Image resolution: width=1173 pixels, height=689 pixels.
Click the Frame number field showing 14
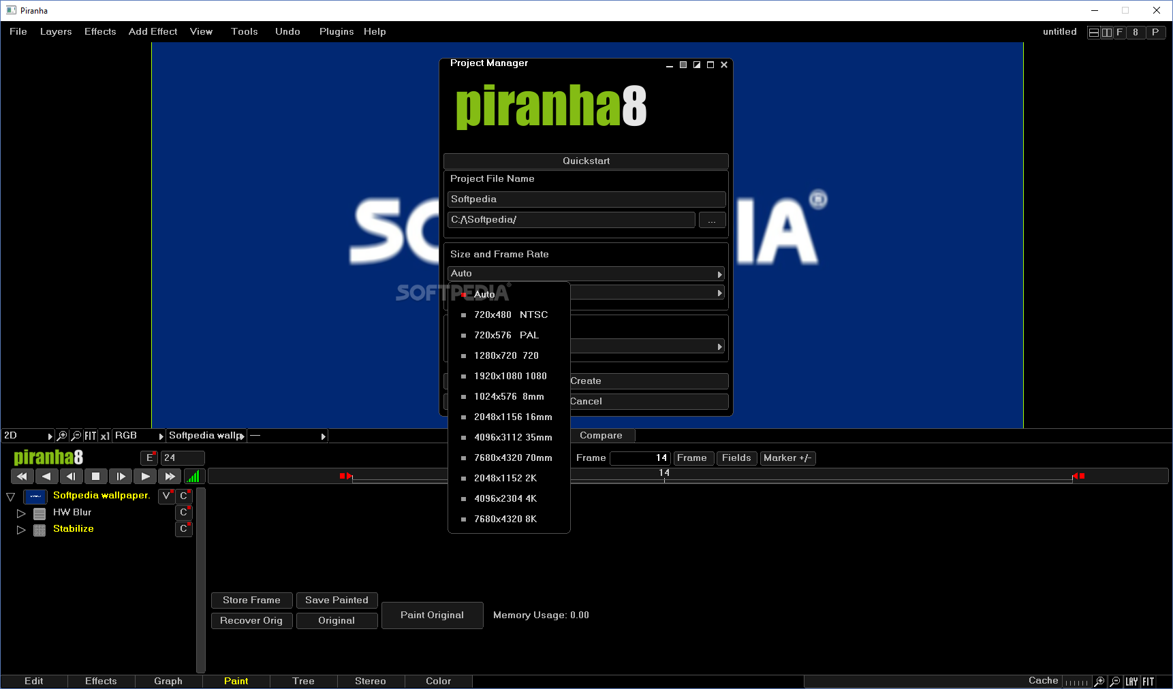tap(640, 458)
